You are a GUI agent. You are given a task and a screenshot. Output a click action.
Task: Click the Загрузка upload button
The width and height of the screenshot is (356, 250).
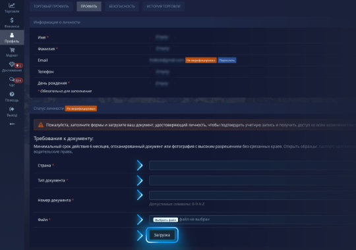coord(162,235)
